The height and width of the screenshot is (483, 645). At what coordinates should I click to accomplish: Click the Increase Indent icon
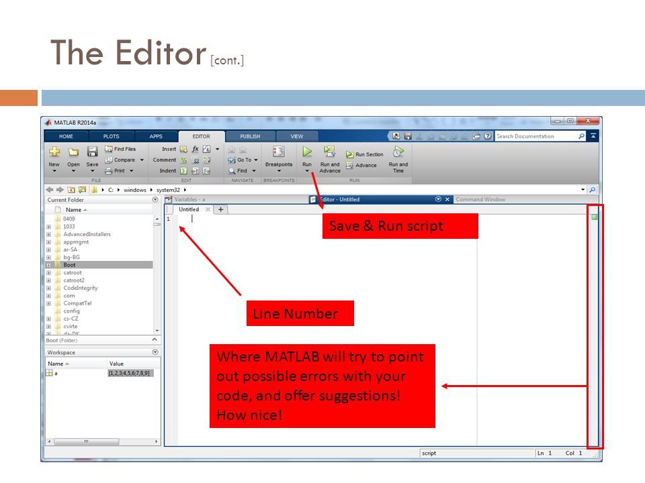pyautogui.click(x=196, y=170)
